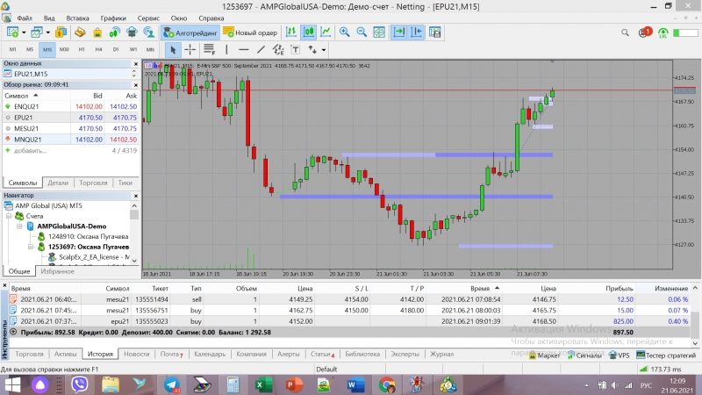This screenshot has width=702, height=395.
Task: Toggle the Market Watch window icon
Action: (x=61, y=32)
